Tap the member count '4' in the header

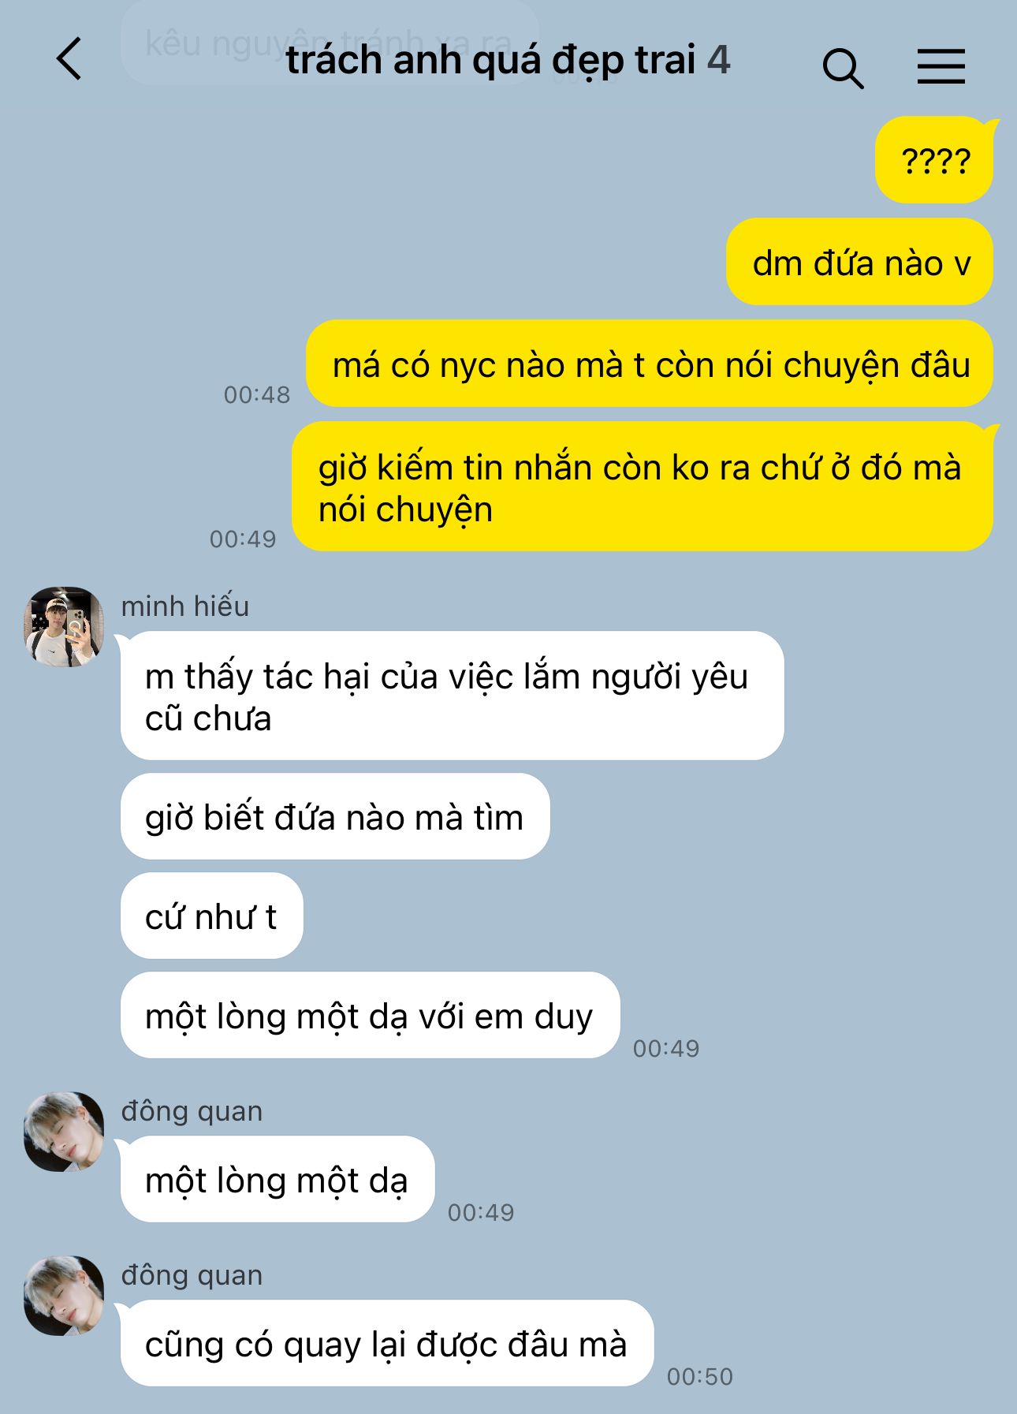[718, 60]
